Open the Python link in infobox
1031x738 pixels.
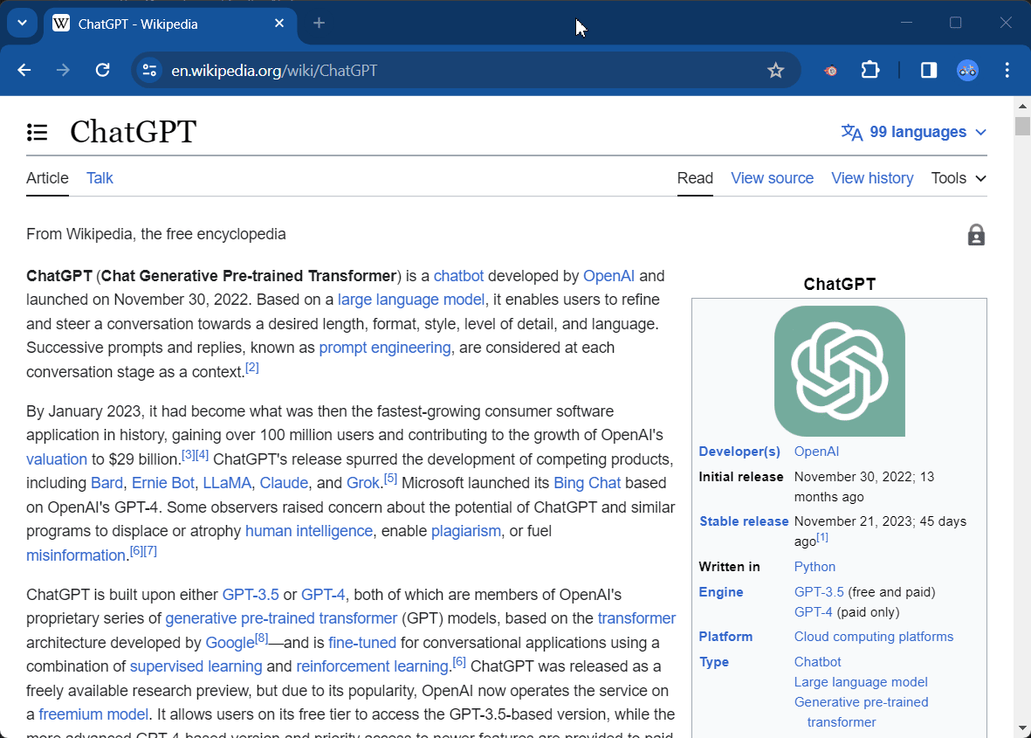[814, 566]
